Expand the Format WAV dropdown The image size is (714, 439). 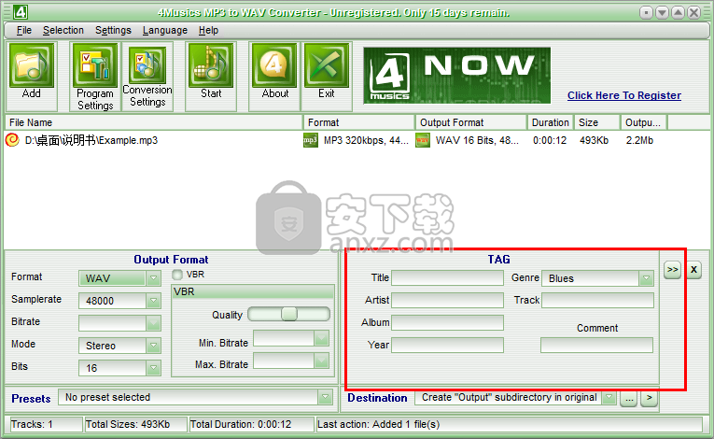[x=153, y=278]
